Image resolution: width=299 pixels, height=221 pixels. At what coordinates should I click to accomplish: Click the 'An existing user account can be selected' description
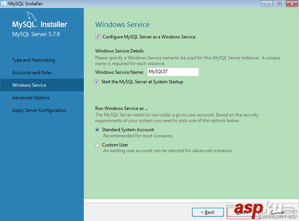(168, 151)
